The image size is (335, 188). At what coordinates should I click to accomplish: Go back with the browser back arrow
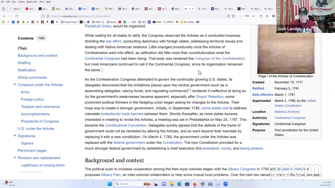tap(4, 16)
